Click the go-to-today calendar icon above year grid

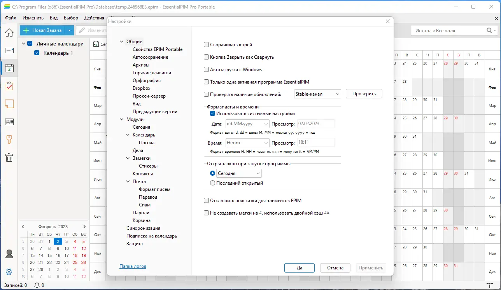coord(96,44)
